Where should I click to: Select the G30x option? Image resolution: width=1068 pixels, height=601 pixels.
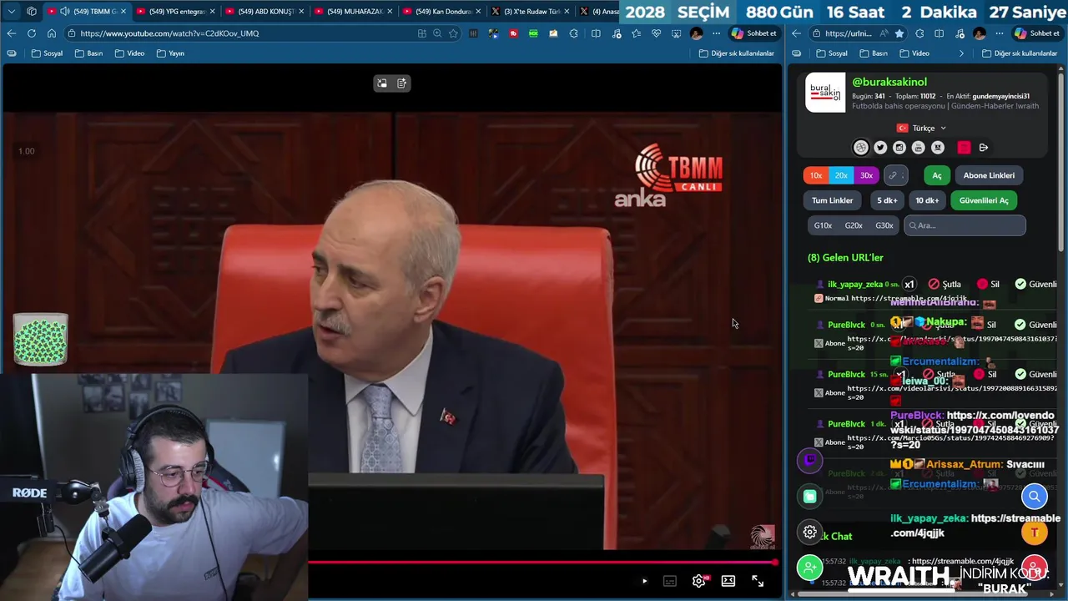(884, 225)
